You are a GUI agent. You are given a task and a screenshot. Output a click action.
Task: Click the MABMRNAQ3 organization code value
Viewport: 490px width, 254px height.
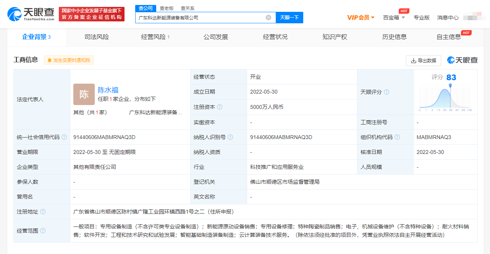434,137
